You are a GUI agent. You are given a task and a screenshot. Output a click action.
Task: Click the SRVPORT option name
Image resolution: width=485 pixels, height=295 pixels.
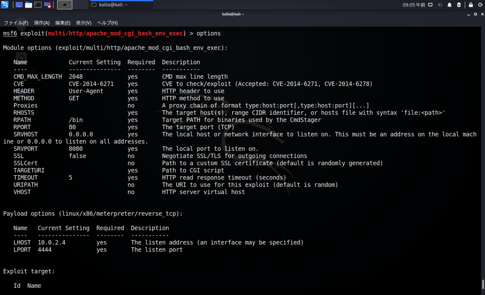coord(25,149)
